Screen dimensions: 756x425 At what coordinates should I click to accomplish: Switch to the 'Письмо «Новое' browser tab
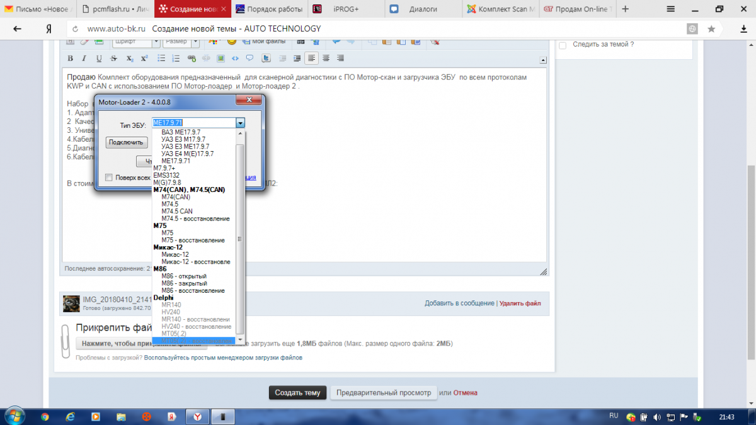pos(39,9)
